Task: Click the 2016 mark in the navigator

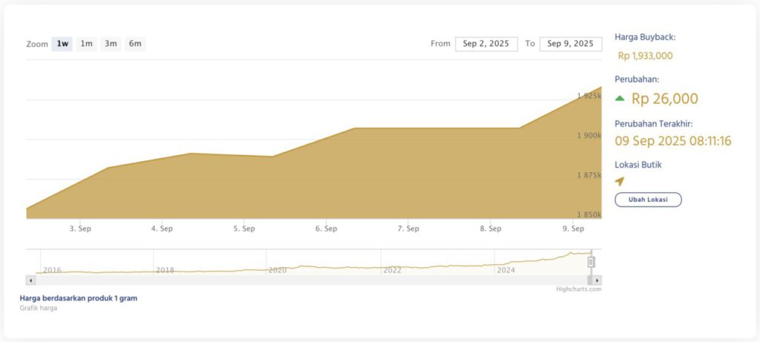Action: point(52,270)
